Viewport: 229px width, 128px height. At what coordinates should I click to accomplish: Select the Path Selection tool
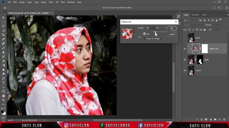point(3,87)
